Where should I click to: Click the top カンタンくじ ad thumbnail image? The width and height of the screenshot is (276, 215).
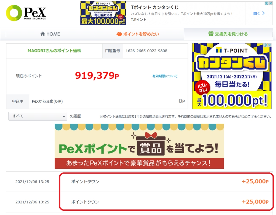[103, 13]
